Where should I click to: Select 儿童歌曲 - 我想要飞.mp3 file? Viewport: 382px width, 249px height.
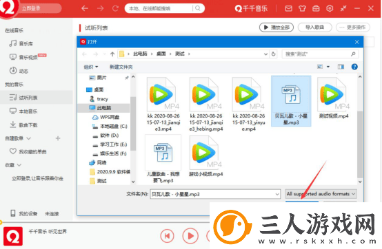[x=163, y=159]
